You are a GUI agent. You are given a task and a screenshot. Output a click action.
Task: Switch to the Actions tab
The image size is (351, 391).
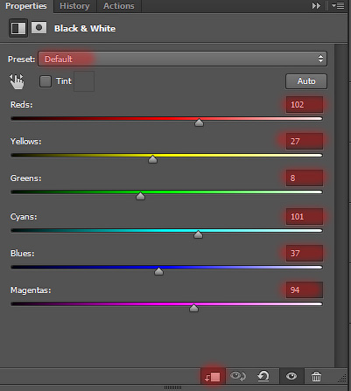click(119, 6)
